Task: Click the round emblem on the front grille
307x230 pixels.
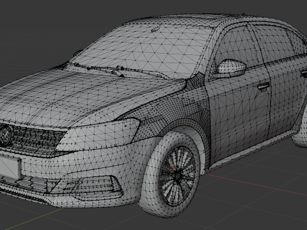Action: 5,135
